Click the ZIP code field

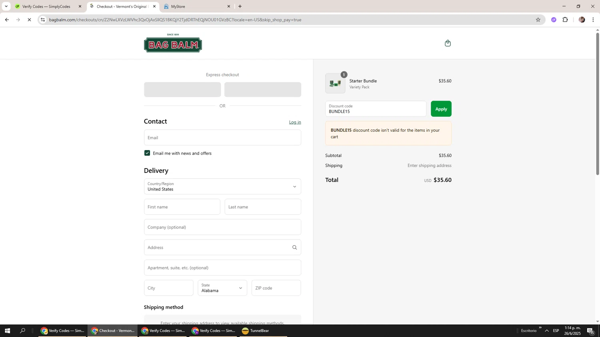click(x=276, y=288)
